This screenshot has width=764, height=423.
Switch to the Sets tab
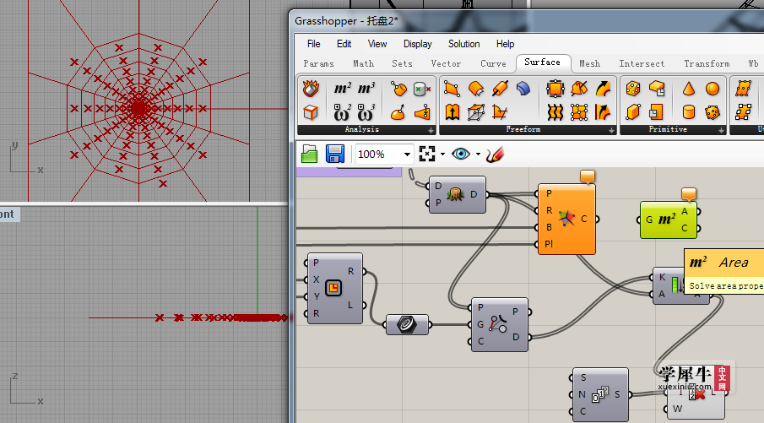coord(402,63)
